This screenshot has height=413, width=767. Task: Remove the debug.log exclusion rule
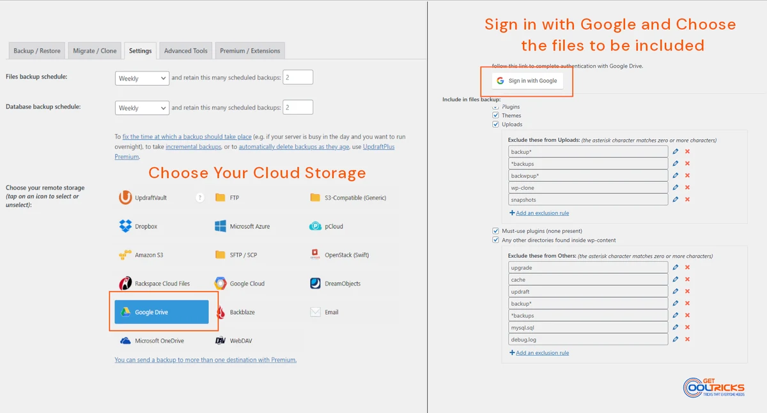point(688,340)
